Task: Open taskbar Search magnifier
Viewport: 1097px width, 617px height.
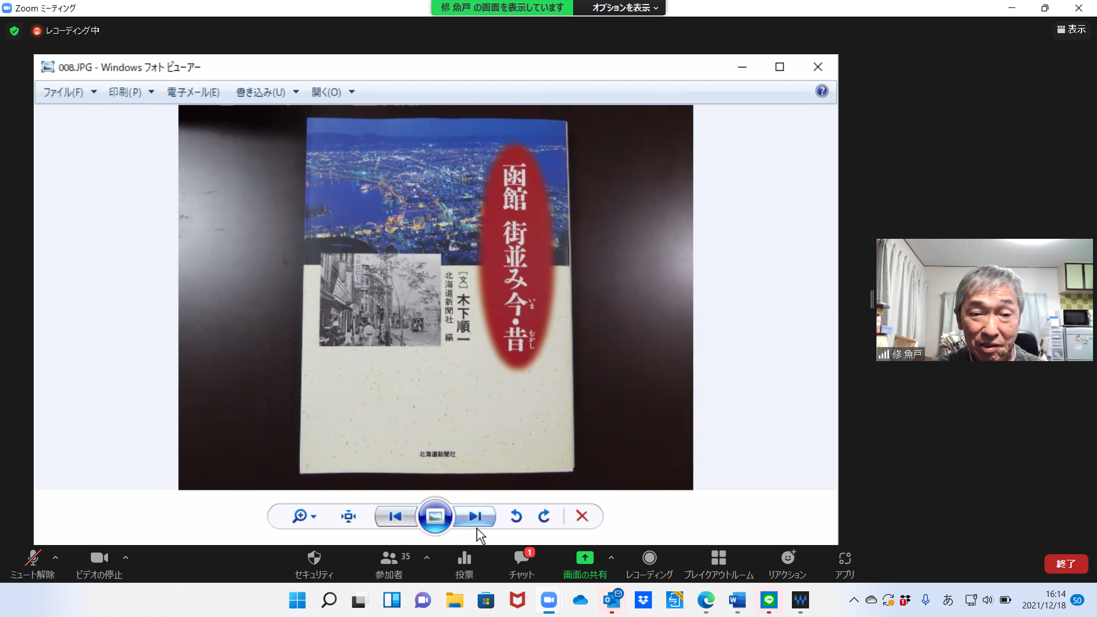Action: 329,600
